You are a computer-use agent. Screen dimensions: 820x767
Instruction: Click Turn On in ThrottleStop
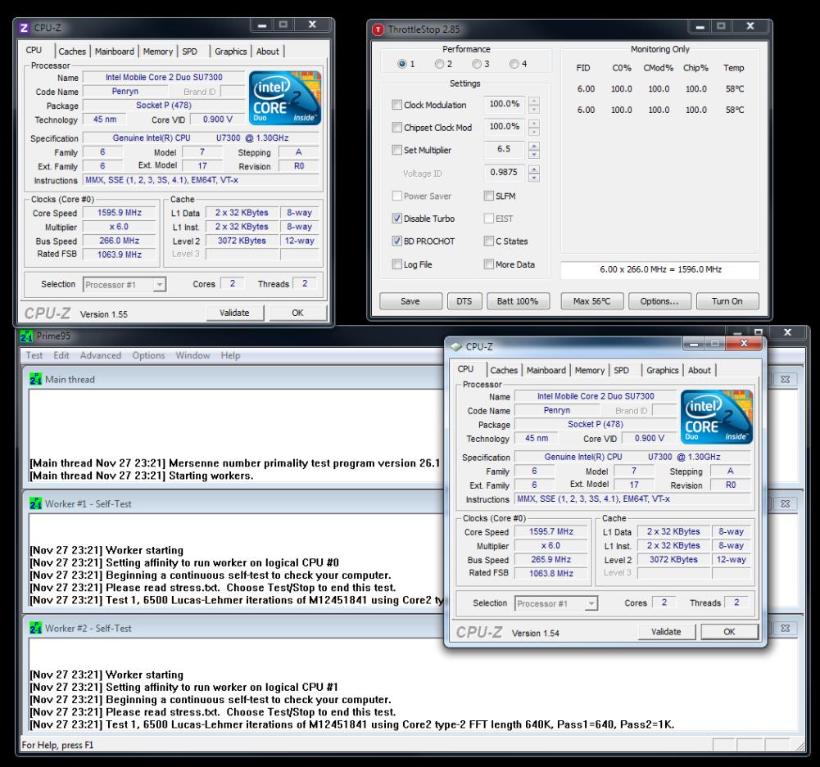pyautogui.click(x=727, y=301)
